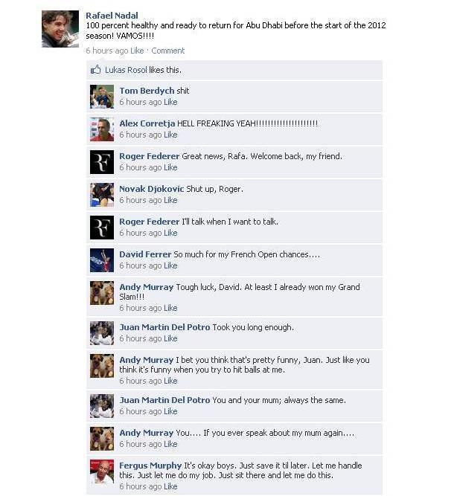Like Tom Berdych's comment

tap(170, 102)
